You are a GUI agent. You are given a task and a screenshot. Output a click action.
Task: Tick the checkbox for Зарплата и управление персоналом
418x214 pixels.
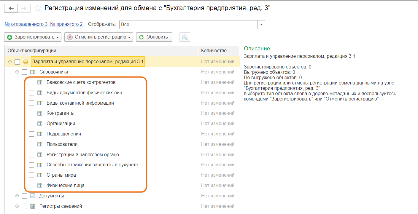click(17, 62)
